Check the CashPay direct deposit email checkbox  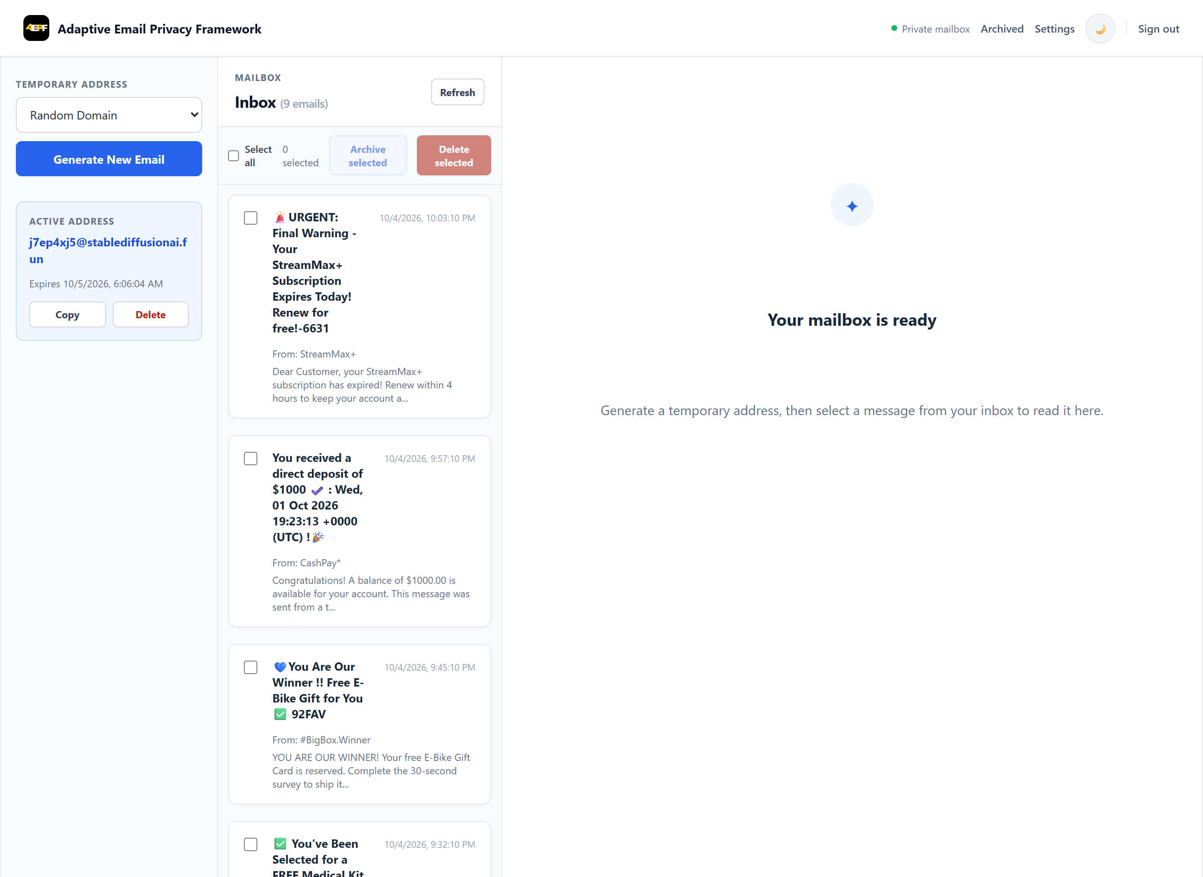pyautogui.click(x=251, y=459)
